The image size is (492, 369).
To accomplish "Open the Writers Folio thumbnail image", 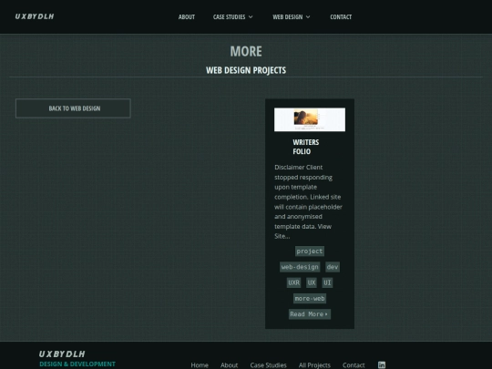I will (310, 119).
